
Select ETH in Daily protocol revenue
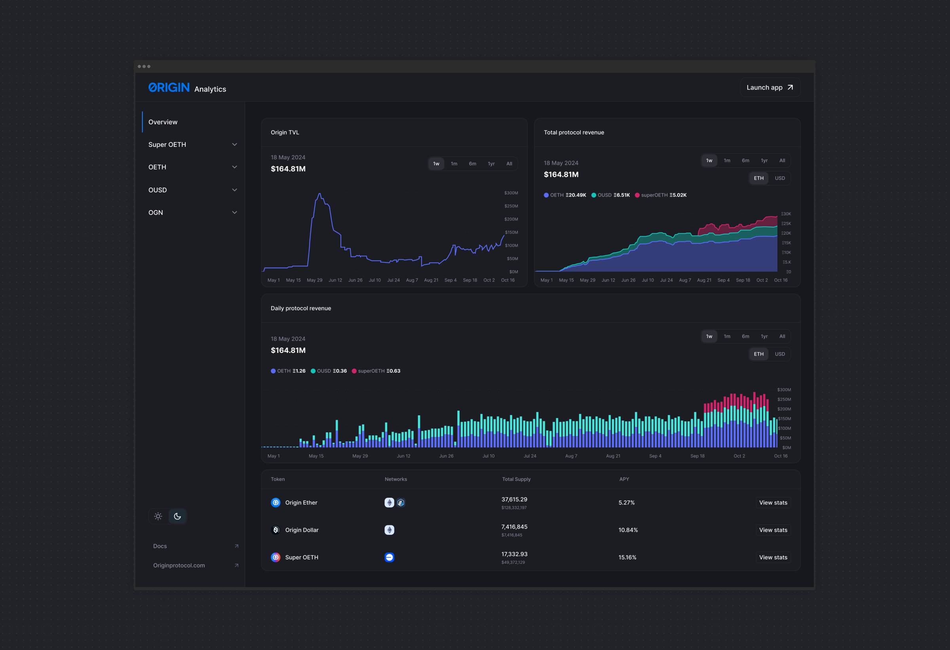coord(759,354)
